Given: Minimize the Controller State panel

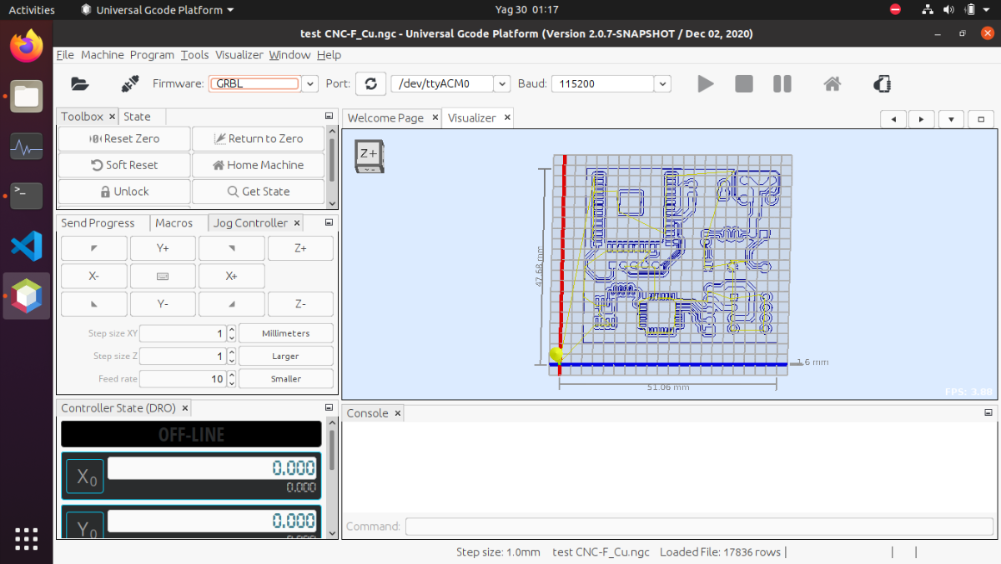Looking at the screenshot, I should pyautogui.click(x=329, y=408).
